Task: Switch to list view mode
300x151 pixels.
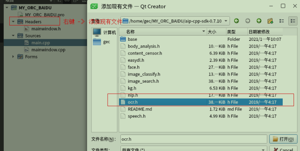Action: [x=282, y=21]
